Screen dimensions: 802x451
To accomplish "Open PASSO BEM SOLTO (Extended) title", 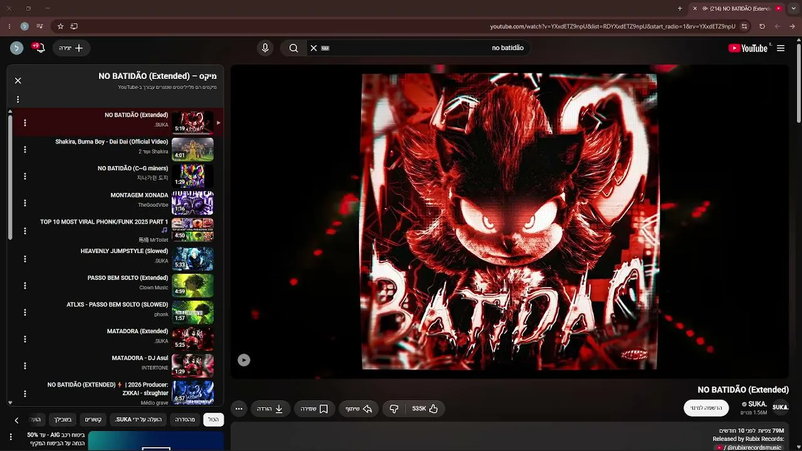I will point(128,278).
